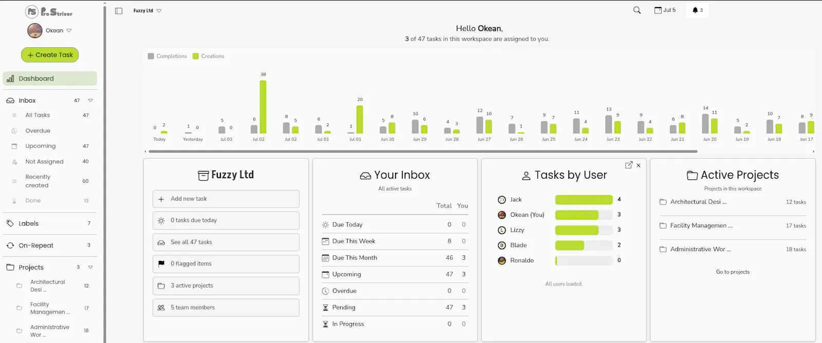The height and width of the screenshot is (343, 822).
Task: Open the Dashboard menu item
Action: coord(50,79)
